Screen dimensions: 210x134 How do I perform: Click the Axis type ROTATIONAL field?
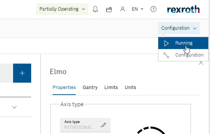point(85,125)
